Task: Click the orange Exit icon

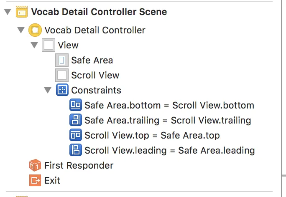Action: (x=35, y=180)
